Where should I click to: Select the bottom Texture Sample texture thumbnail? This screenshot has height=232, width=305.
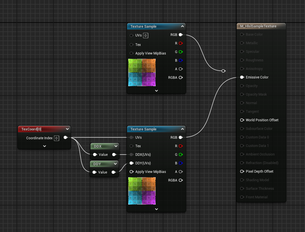coord(142,191)
